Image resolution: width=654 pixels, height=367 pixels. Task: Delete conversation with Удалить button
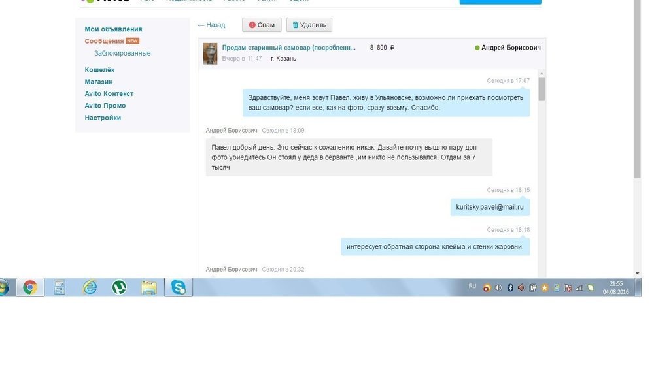click(x=309, y=25)
